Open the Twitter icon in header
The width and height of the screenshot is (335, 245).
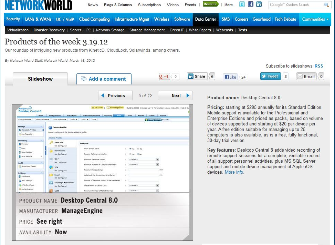[x=242, y=4]
